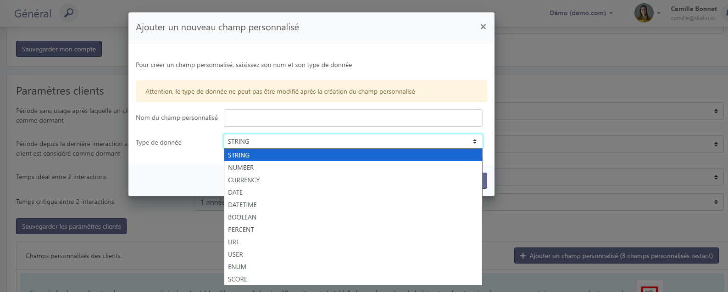
Task: Click the Paramètres clients heading
Action: pos(60,91)
